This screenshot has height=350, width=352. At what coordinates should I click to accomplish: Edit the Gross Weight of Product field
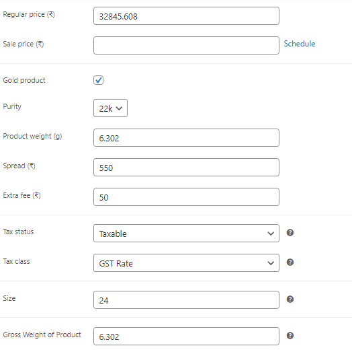(x=186, y=337)
